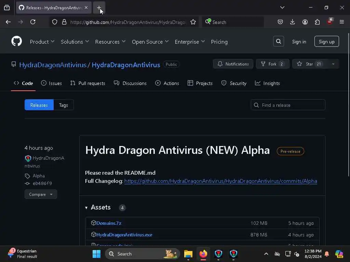Image resolution: width=350 pixels, height=262 pixels.
Task: Open the Firefox tracking protection shield
Action: point(55,22)
